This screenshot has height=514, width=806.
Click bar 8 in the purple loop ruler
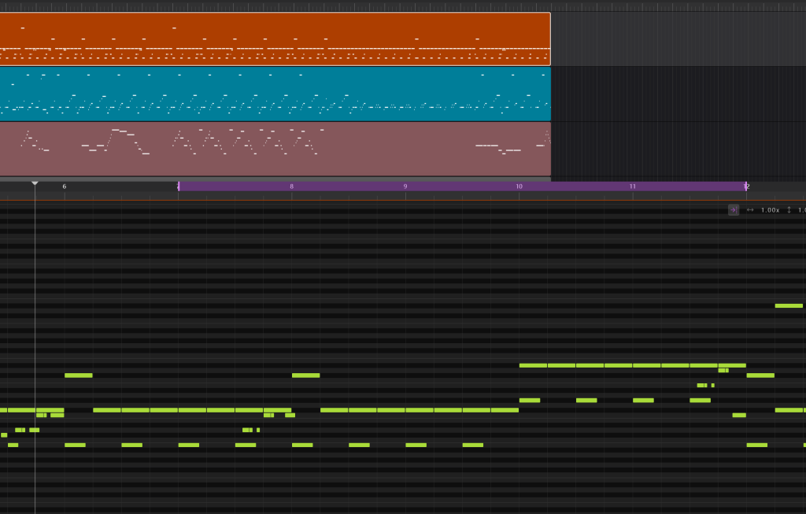tap(291, 187)
